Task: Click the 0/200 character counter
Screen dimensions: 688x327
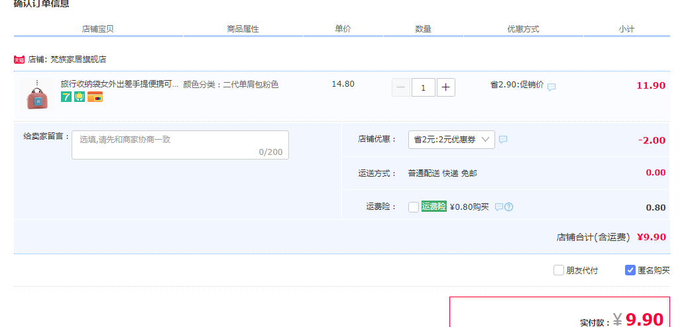Action: click(270, 152)
